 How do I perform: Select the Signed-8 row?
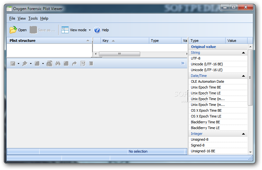click(x=218, y=145)
